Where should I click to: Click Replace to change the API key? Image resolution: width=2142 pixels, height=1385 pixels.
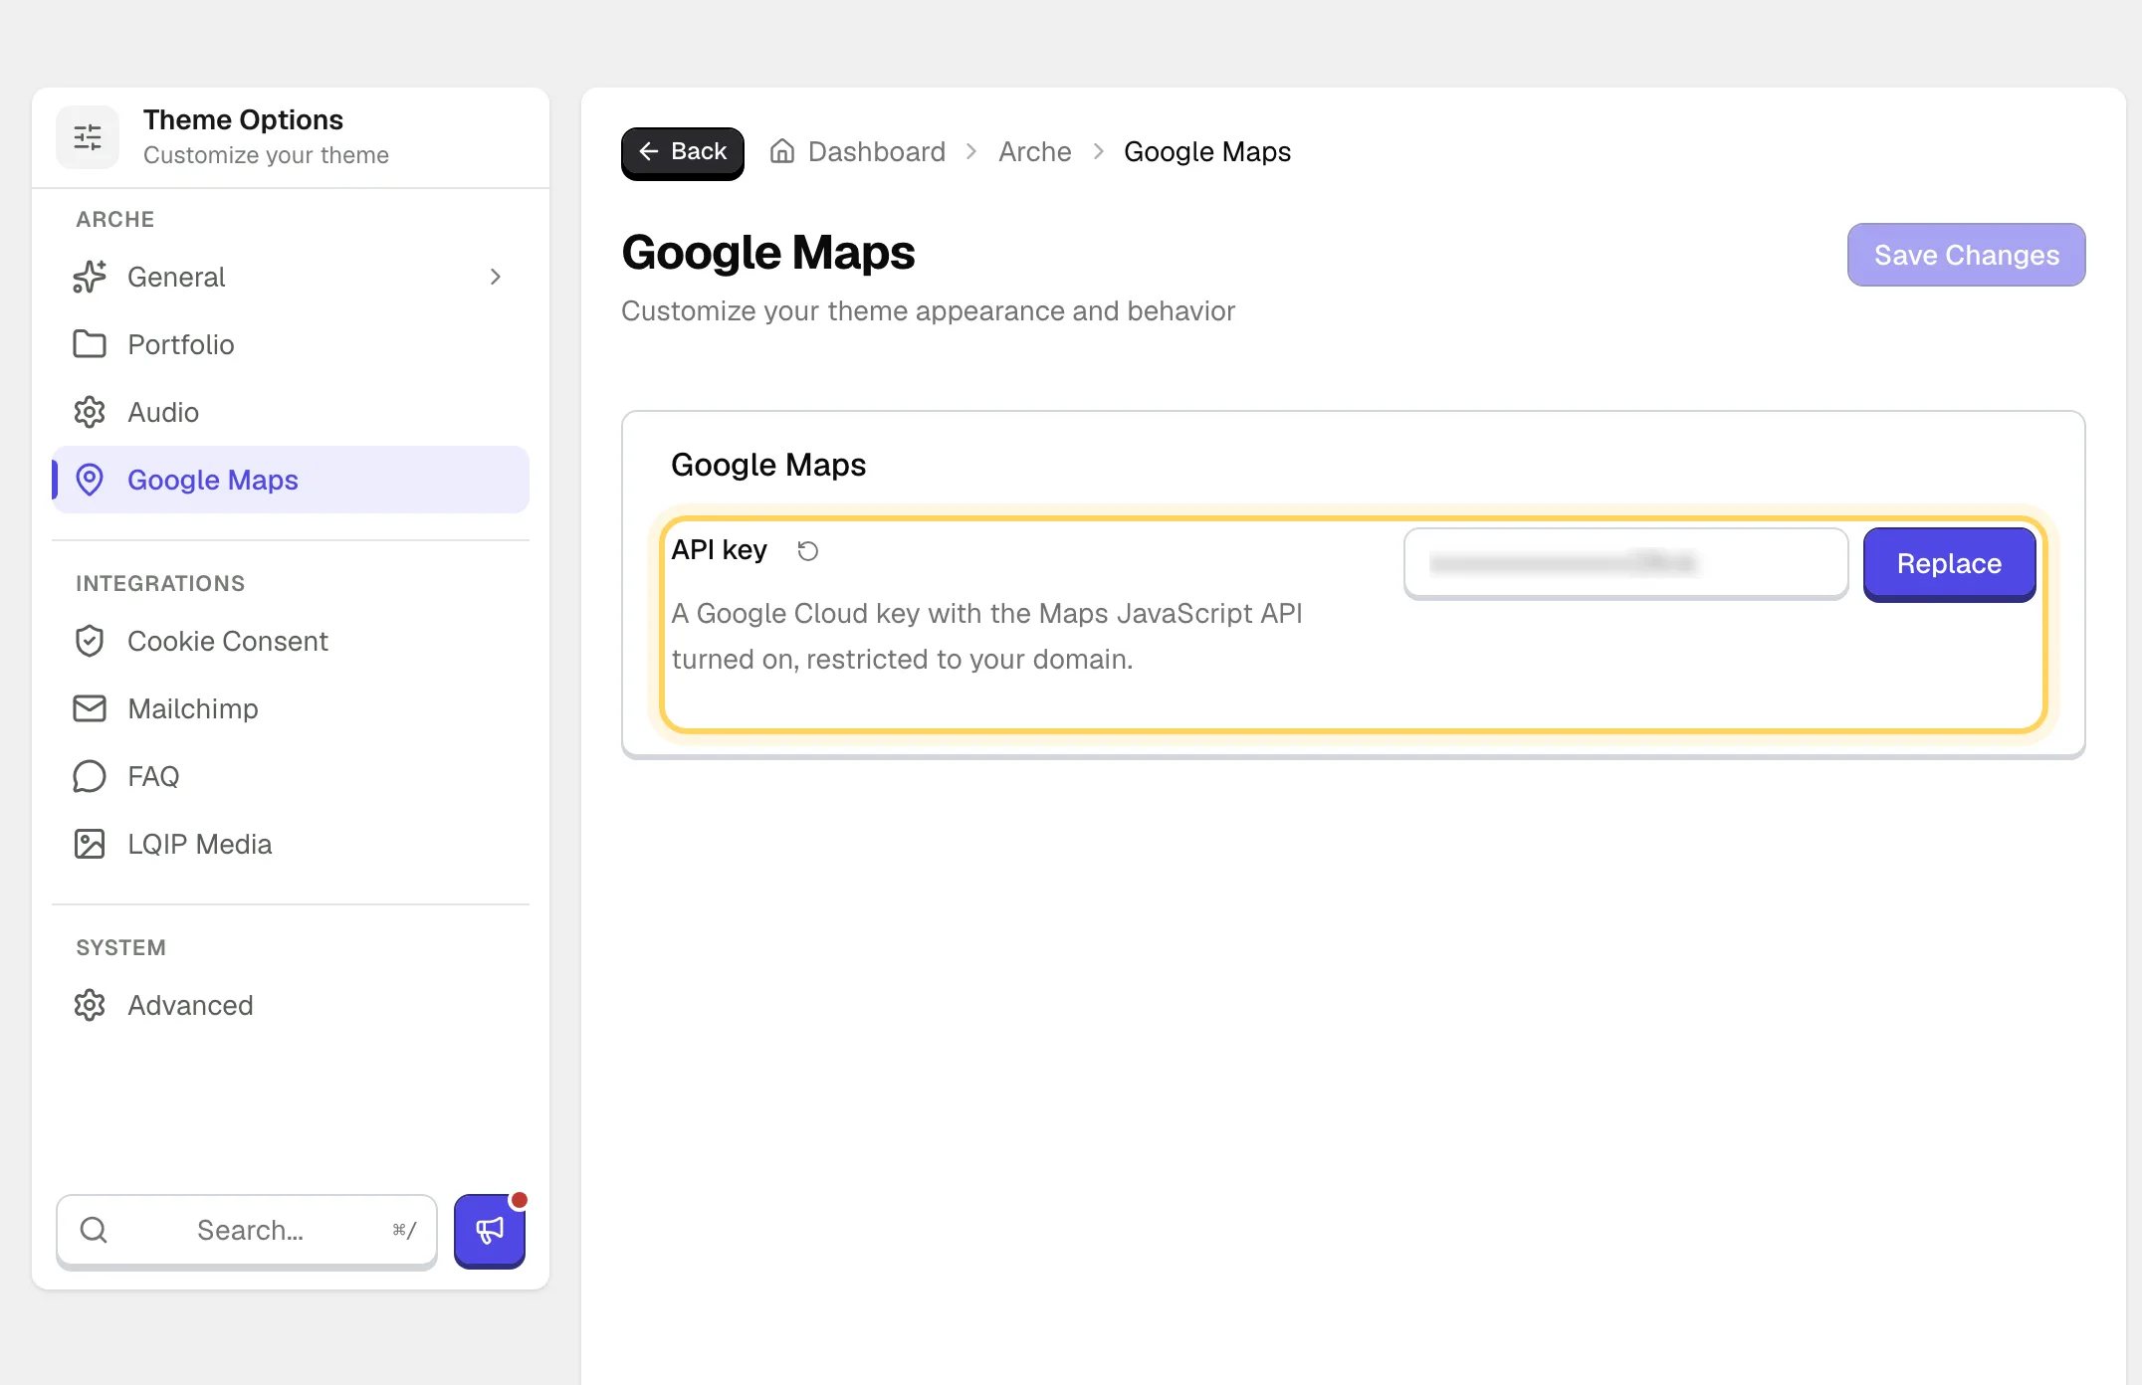[x=1949, y=563]
